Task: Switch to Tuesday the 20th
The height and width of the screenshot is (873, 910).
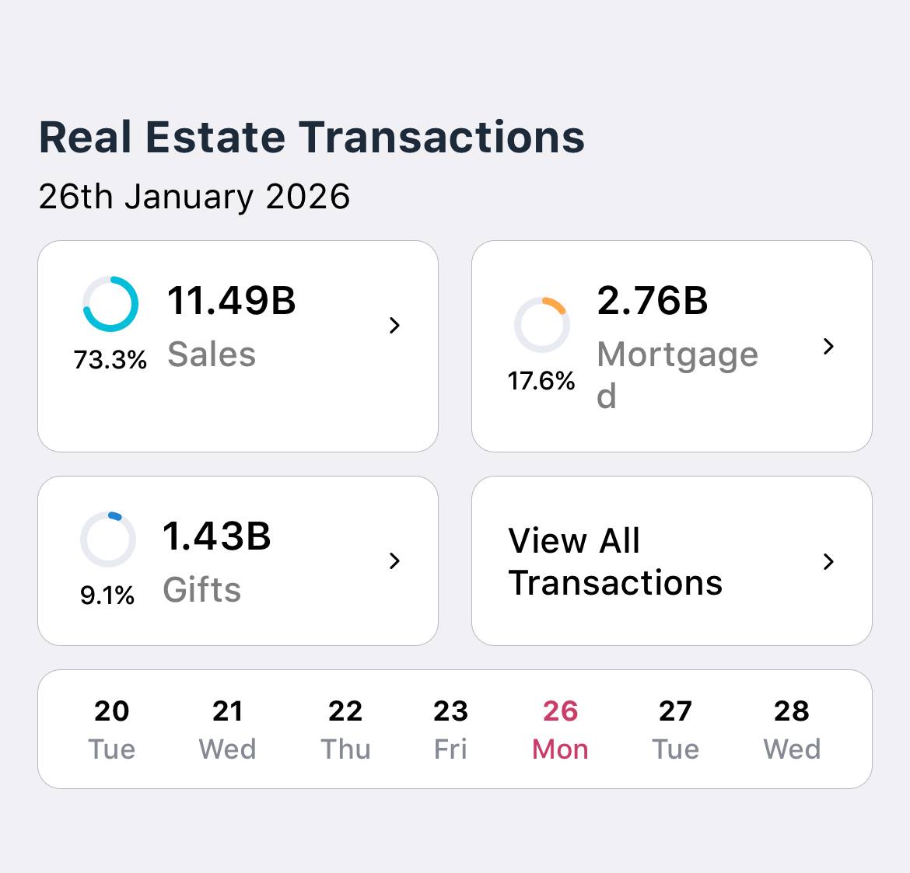Action: [x=111, y=728]
